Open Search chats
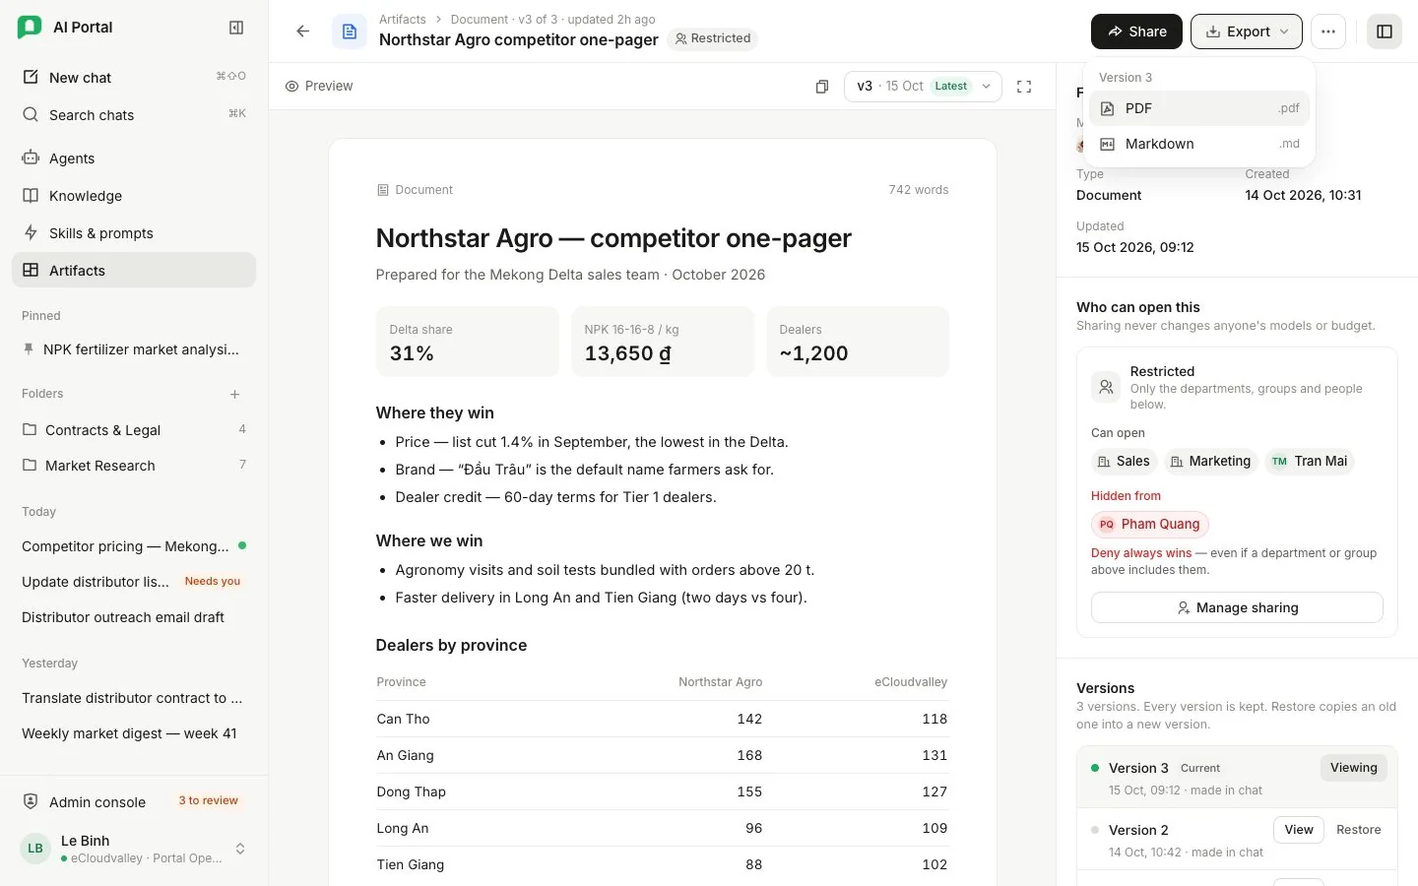Screen dimensions: 1418x886 (134, 114)
